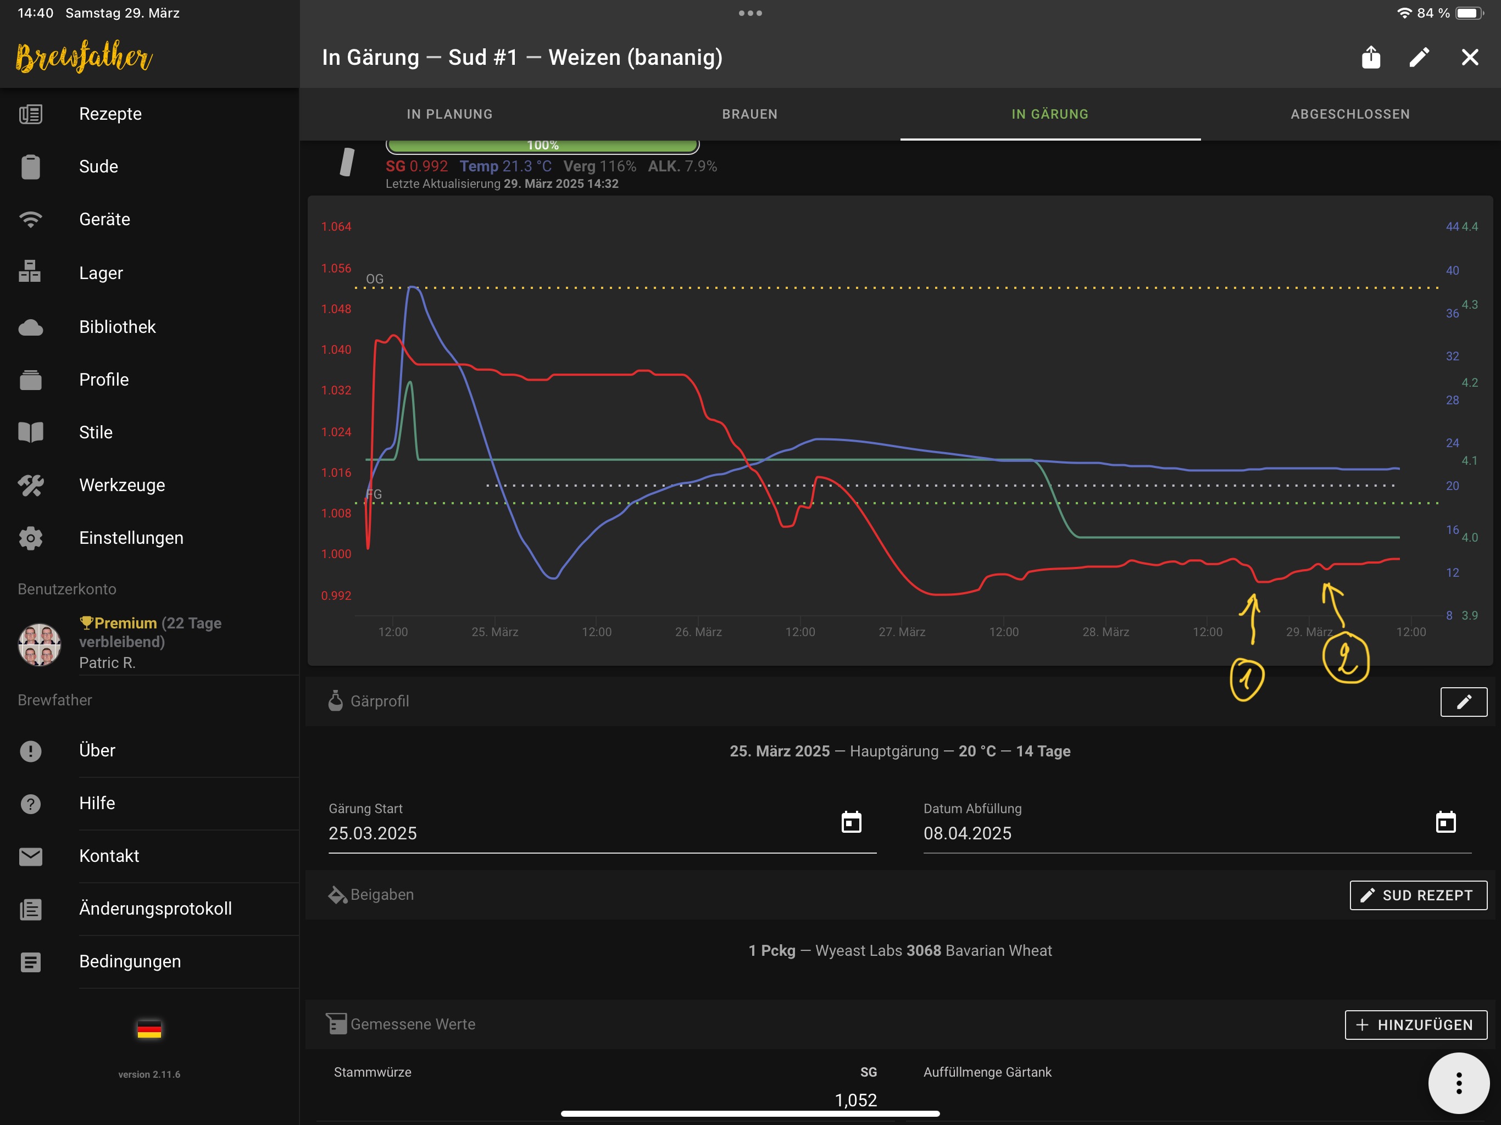Viewport: 1501px width, 1125px height.
Task: Tap the three-dot floating action button
Action: [x=1458, y=1083]
